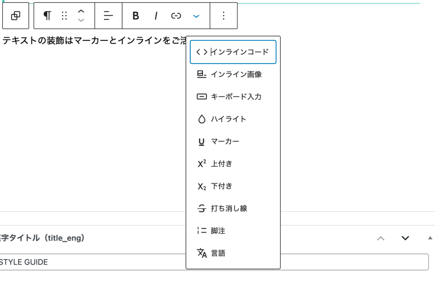Screen dimensions: 435x286
Task: Click the drag handle dots icon
Action: click(x=65, y=16)
